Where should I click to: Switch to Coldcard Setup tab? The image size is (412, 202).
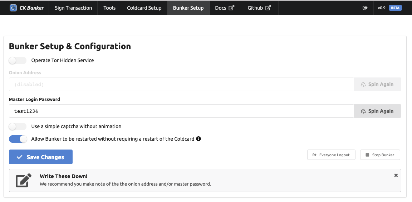pos(144,8)
